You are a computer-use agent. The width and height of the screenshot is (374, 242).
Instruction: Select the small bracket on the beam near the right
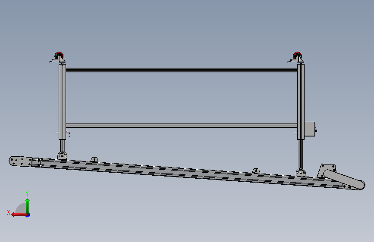[x=256, y=171]
